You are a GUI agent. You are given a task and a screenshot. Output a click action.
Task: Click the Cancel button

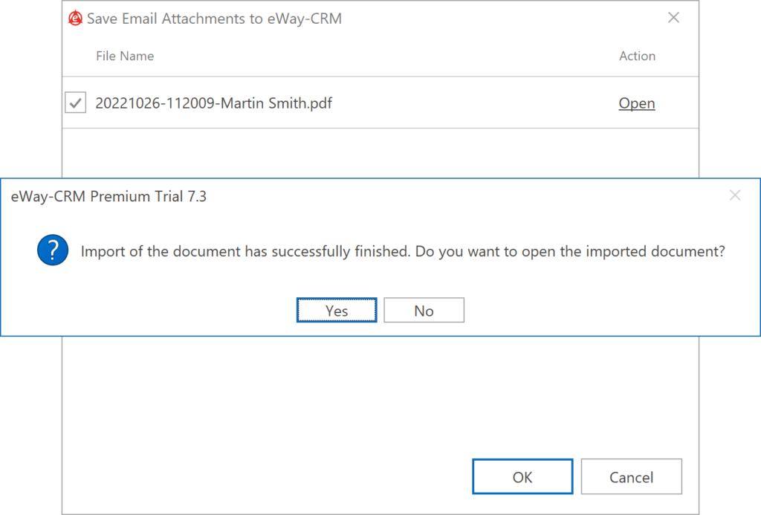(x=632, y=477)
